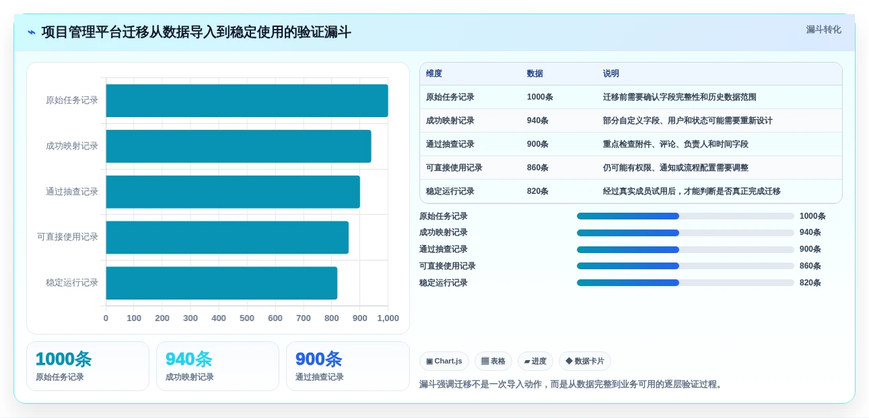869x418 pixels.
Task: Click the 1,000 x-axis tick label
Action: tap(388, 318)
